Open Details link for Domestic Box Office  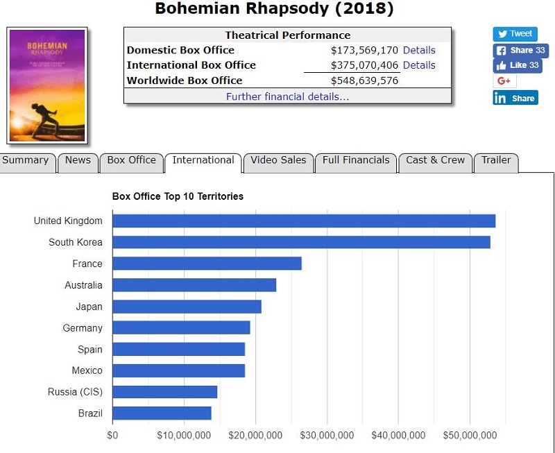[x=419, y=51]
